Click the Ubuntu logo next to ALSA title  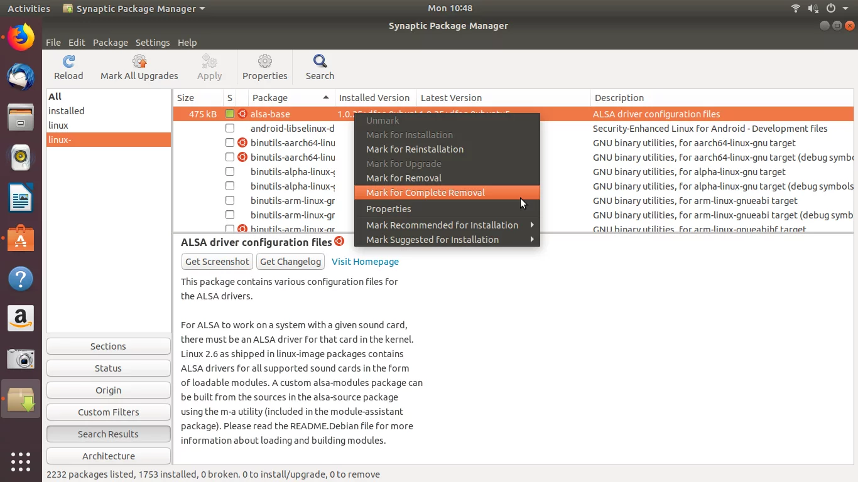pyautogui.click(x=339, y=241)
